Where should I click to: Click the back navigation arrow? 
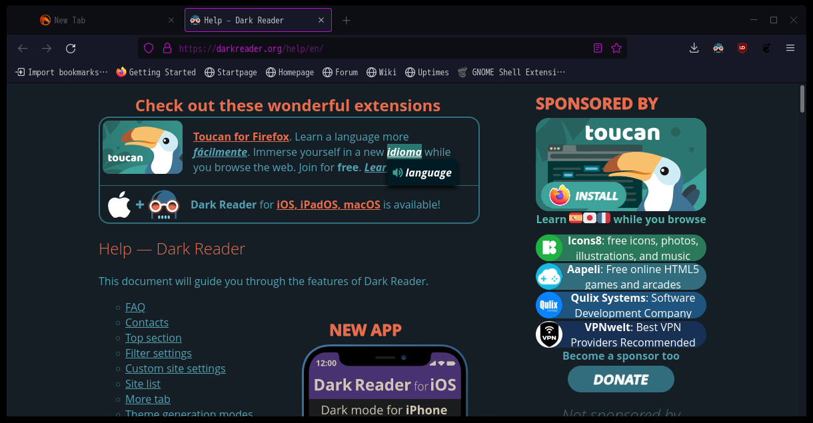tap(23, 48)
